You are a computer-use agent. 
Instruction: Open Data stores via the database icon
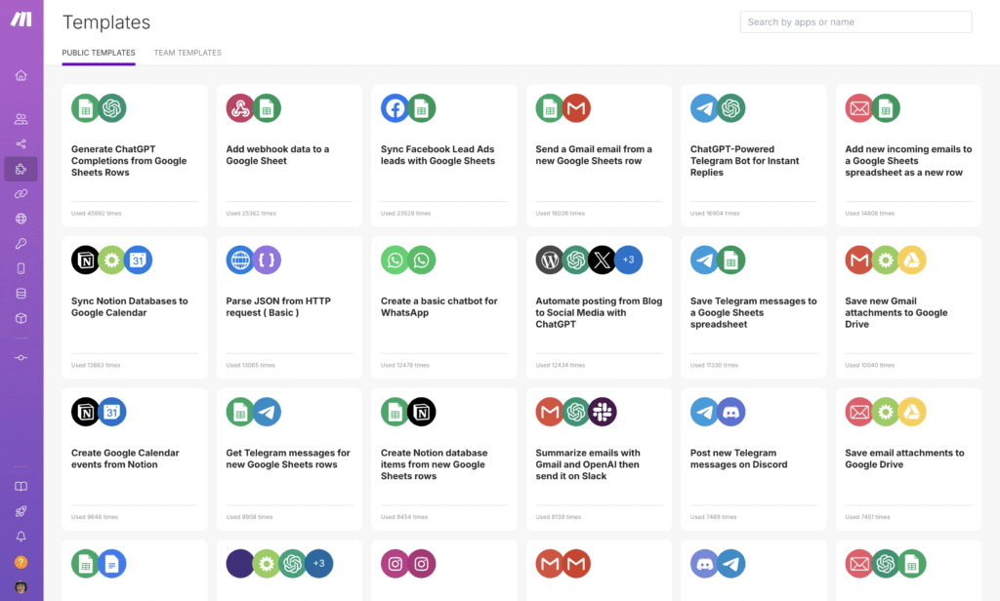point(21,294)
